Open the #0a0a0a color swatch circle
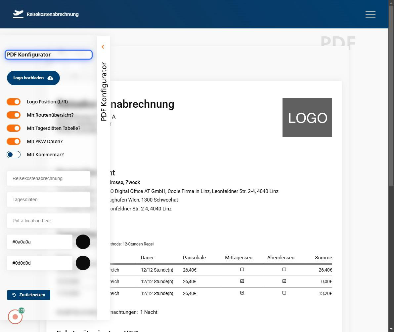This screenshot has height=332, width=394. (x=83, y=241)
